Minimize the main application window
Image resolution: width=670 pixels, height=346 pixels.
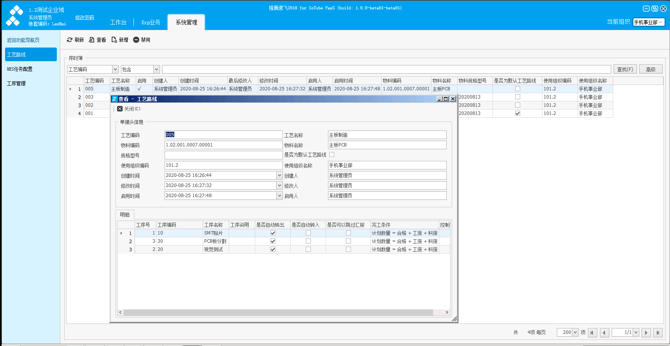point(646,9)
